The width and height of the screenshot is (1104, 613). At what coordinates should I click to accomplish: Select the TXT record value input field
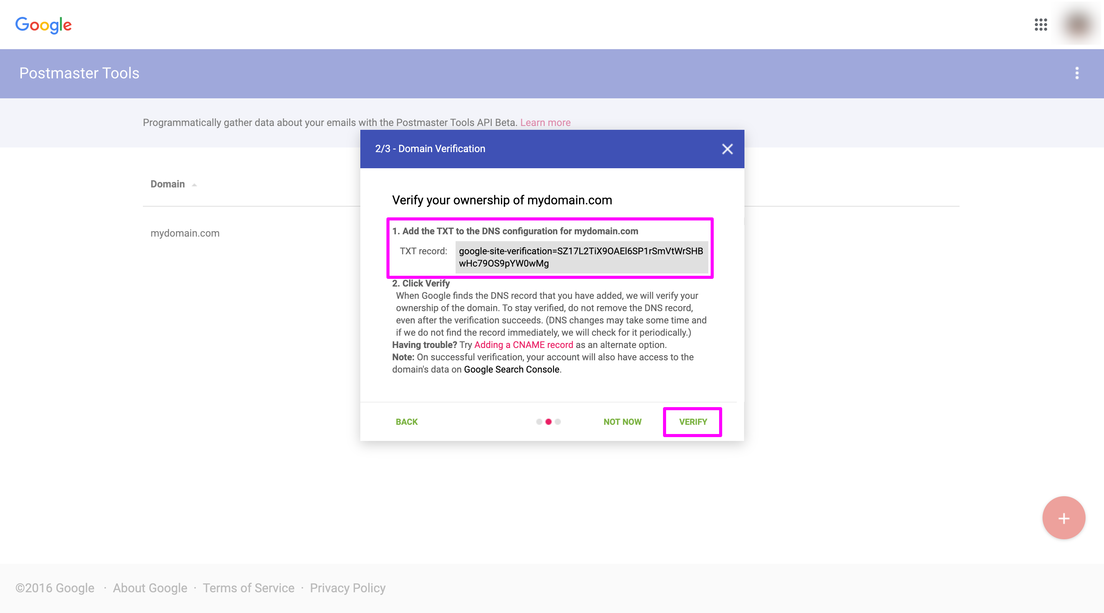point(580,257)
